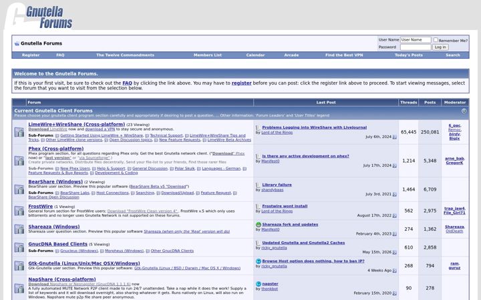Click green smiley icon beside Shareaza fork thread

coord(259,225)
